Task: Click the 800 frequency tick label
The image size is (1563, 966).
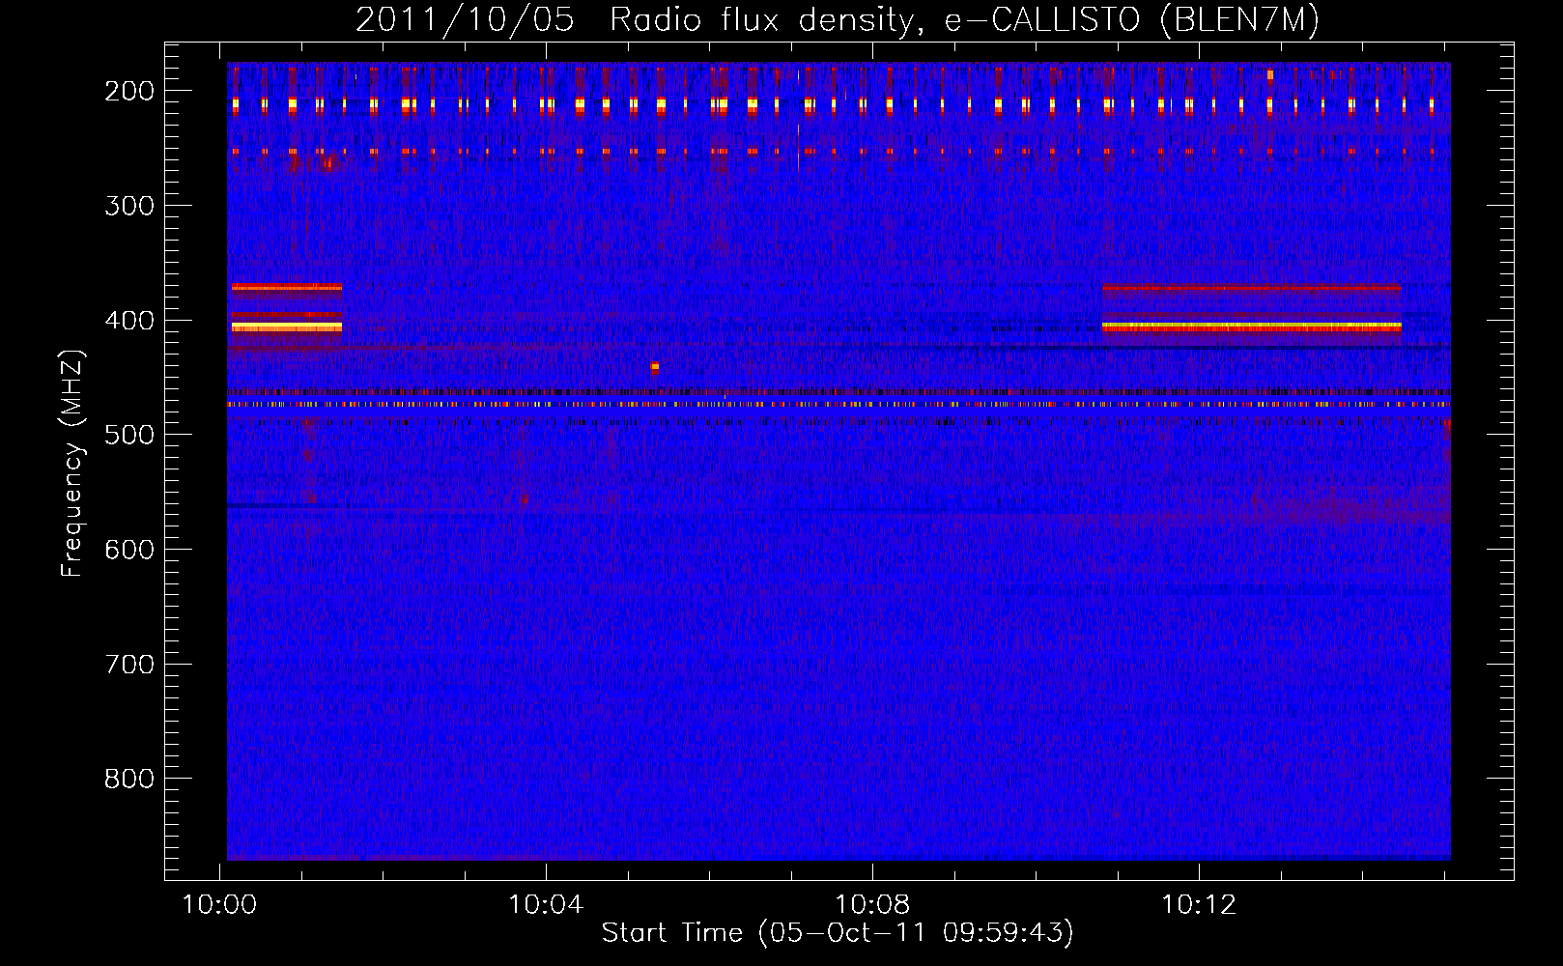Action: coord(129,779)
